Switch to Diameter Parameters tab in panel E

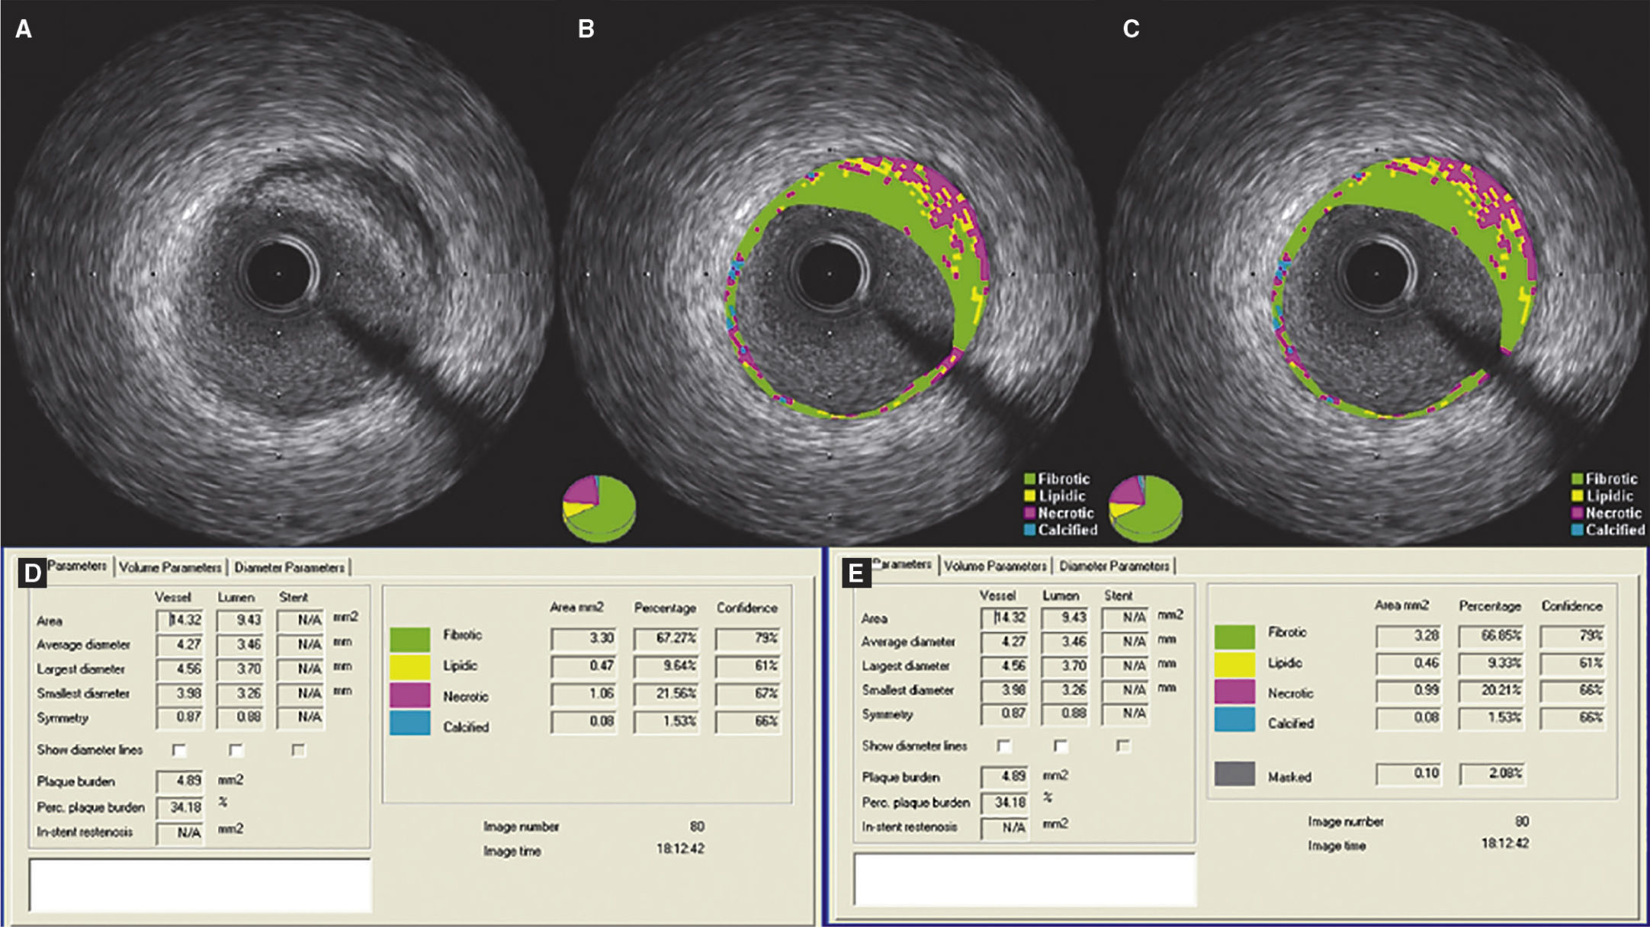(x=1114, y=566)
